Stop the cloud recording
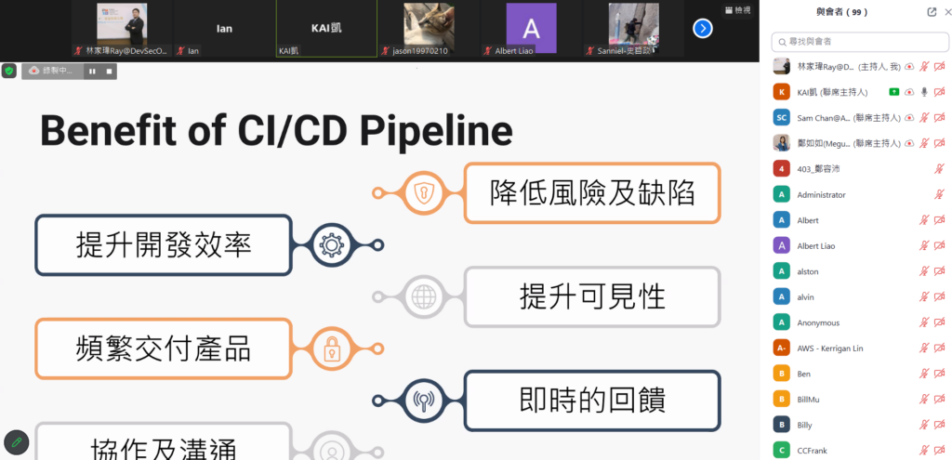 click(x=107, y=71)
